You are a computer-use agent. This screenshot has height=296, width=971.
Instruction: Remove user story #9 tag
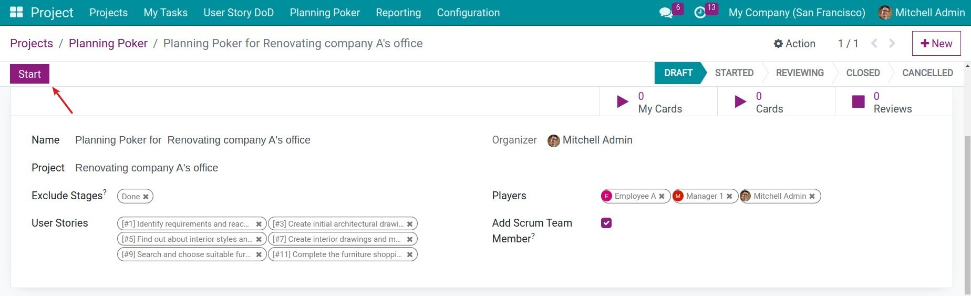[259, 254]
